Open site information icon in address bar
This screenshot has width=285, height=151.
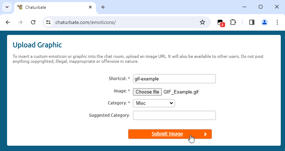click(49, 22)
